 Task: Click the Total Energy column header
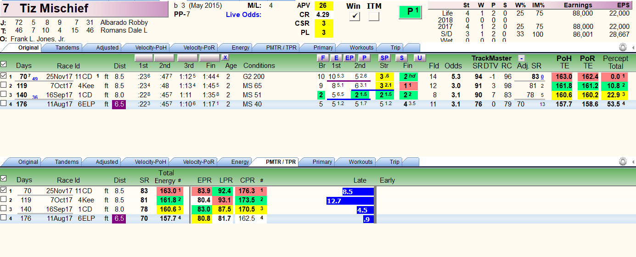166,177
